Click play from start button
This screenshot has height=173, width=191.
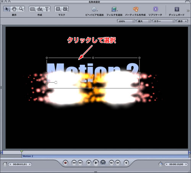point(89,163)
